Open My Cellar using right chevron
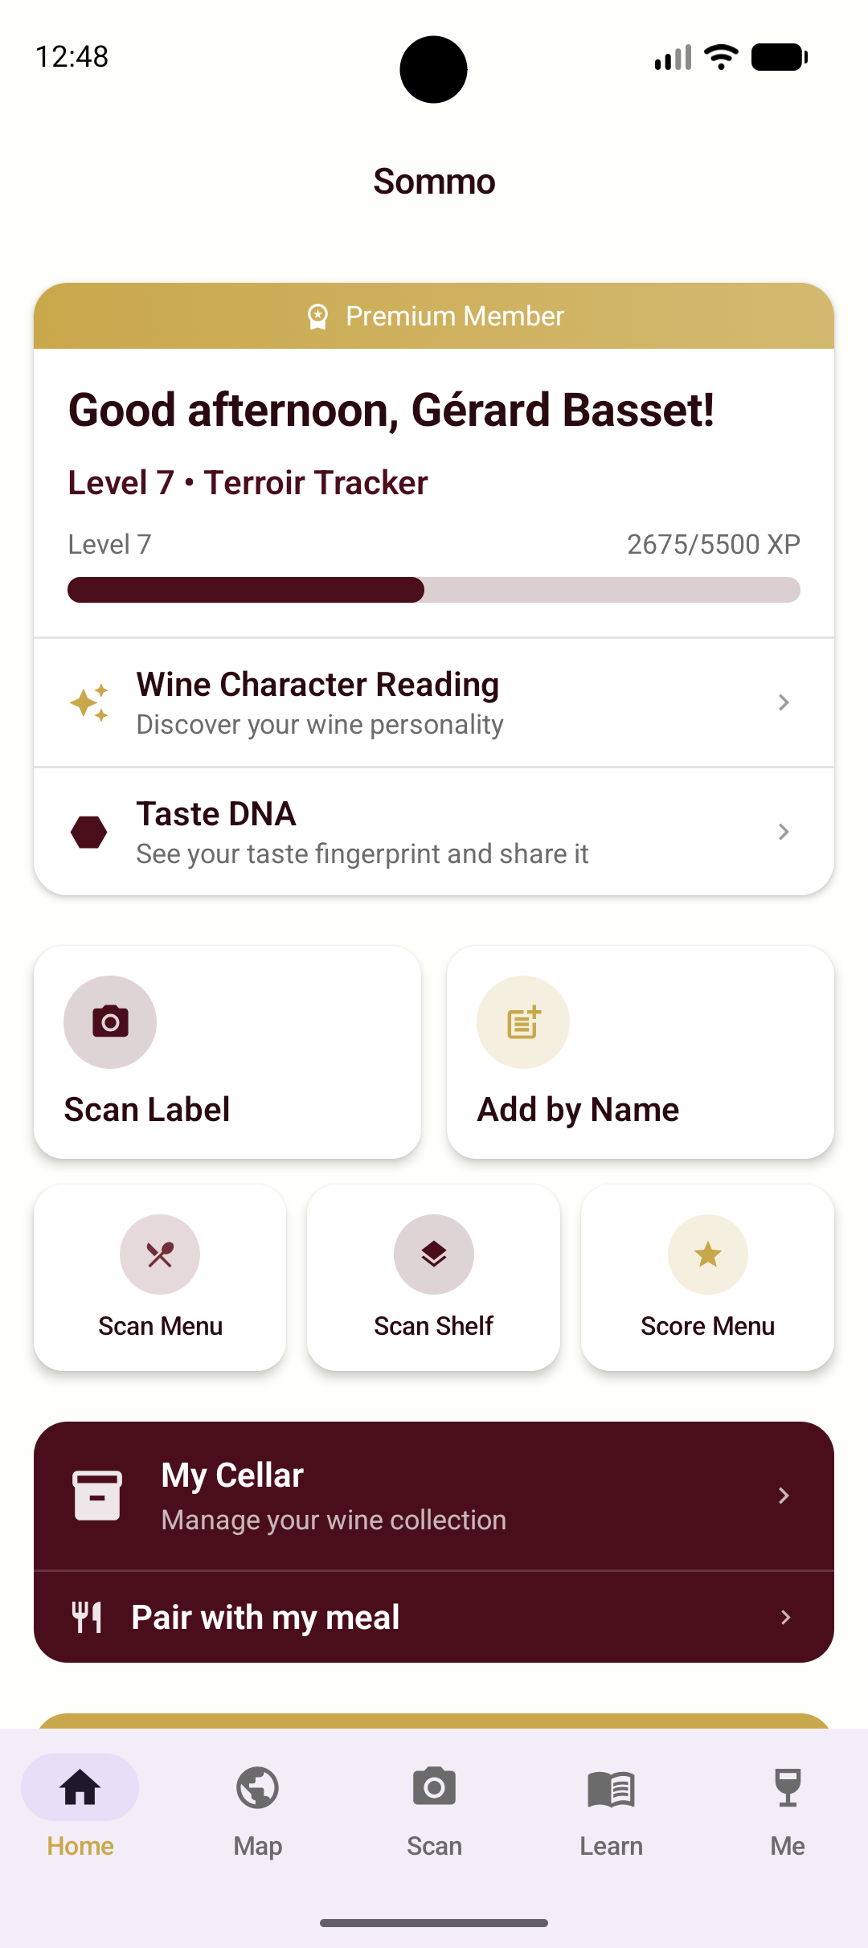Viewport: 868px width, 1948px height. (784, 1496)
